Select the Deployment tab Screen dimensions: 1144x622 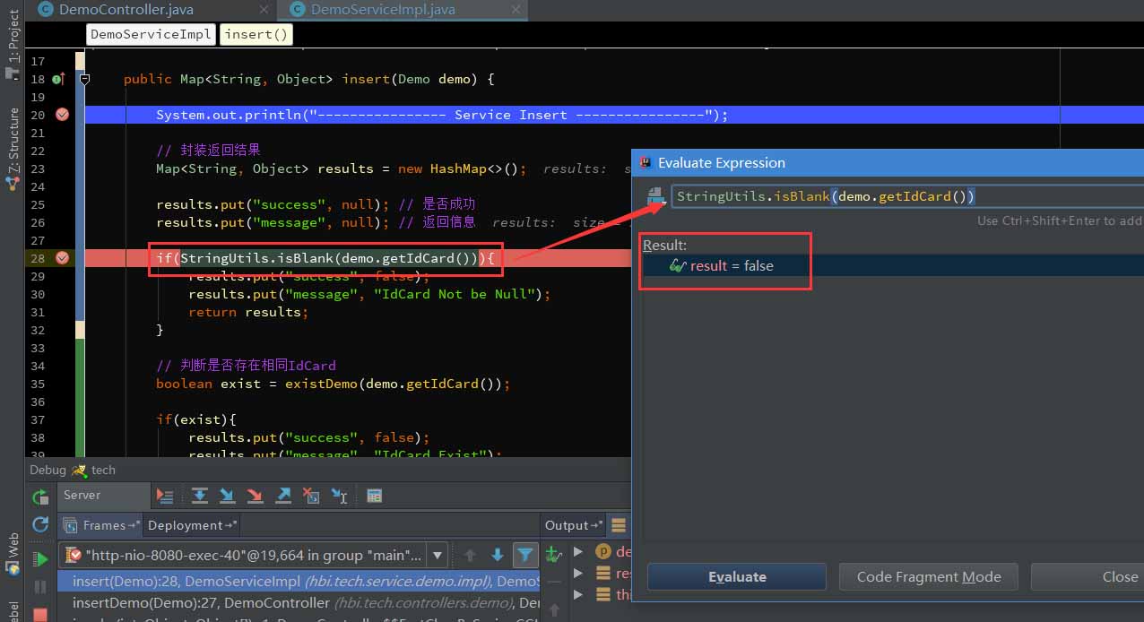pyautogui.click(x=193, y=525)
